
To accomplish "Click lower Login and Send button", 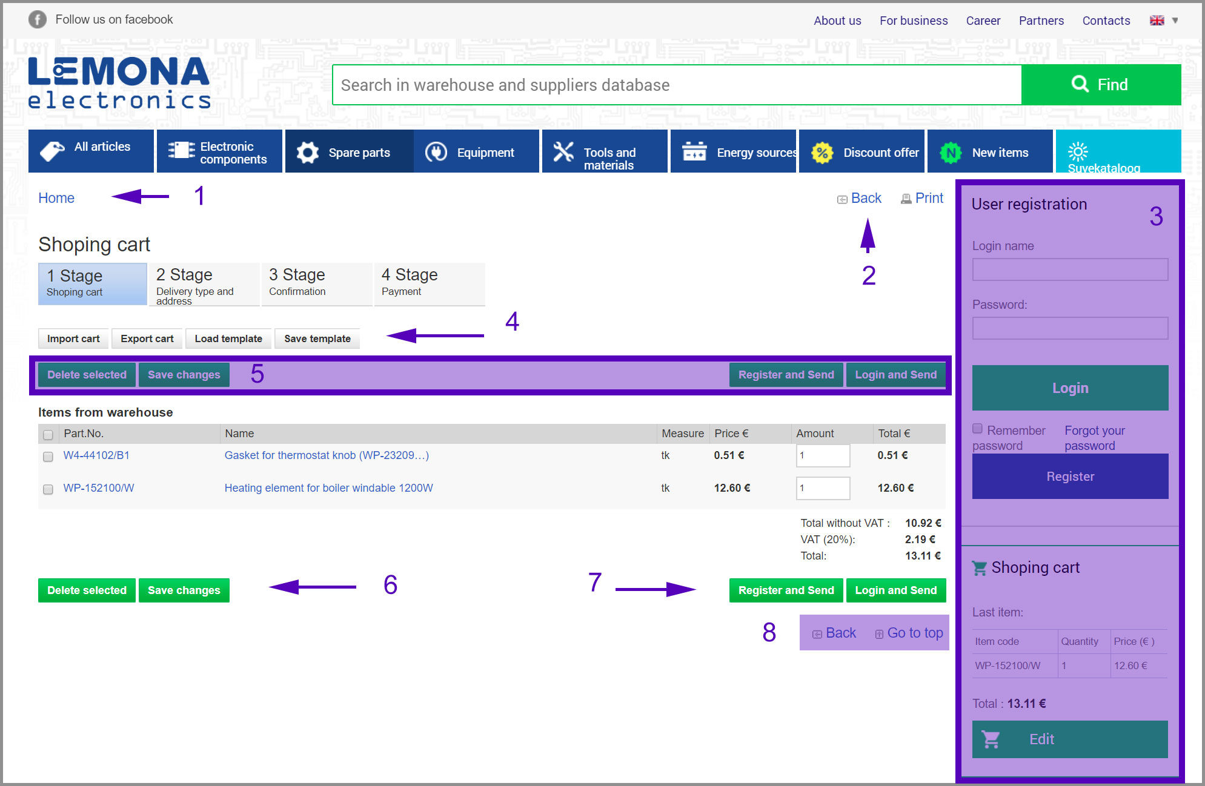I will (x=896, y=590).
